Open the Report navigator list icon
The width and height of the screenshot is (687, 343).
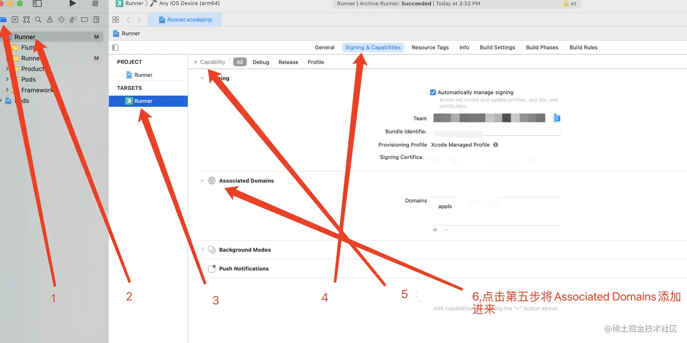[x=96, y=20]
